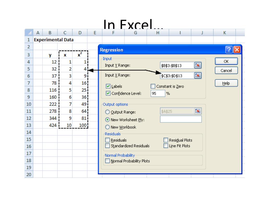Uncheck the Labels checkbox
Image resolution: width=267 pixels, height=200 pixels.
point(108,86)
